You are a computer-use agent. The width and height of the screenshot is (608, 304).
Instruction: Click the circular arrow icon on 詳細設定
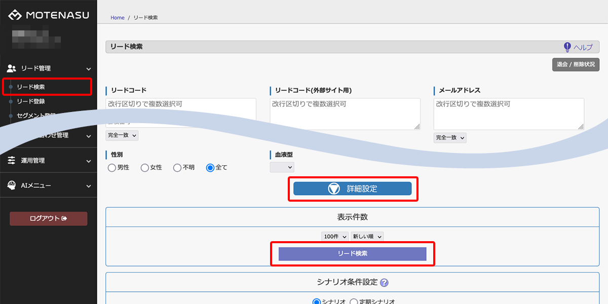(333, 189)
